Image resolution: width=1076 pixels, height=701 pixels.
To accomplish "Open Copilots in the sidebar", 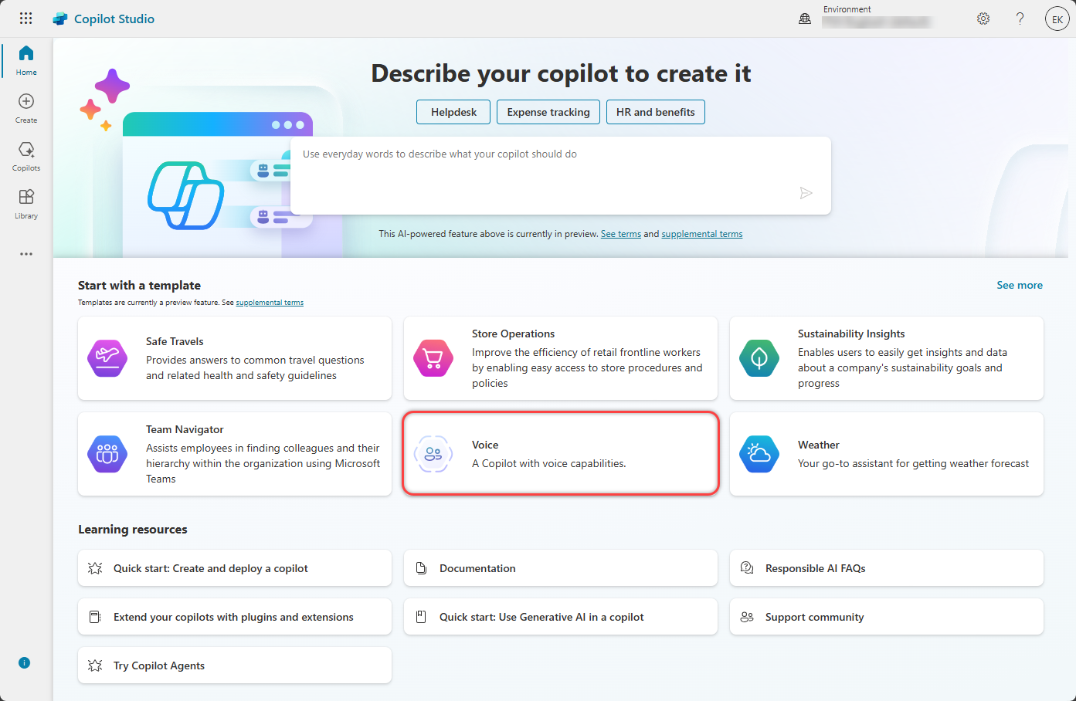I will click(26, 156).
